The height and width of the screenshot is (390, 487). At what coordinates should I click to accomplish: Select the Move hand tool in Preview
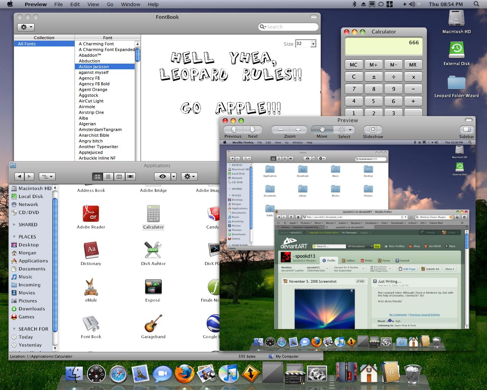tap(322, 129)
